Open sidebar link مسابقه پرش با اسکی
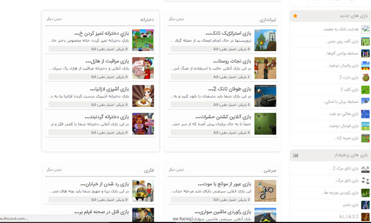Screen dimensions: 371x223 [x=340, y=102]
